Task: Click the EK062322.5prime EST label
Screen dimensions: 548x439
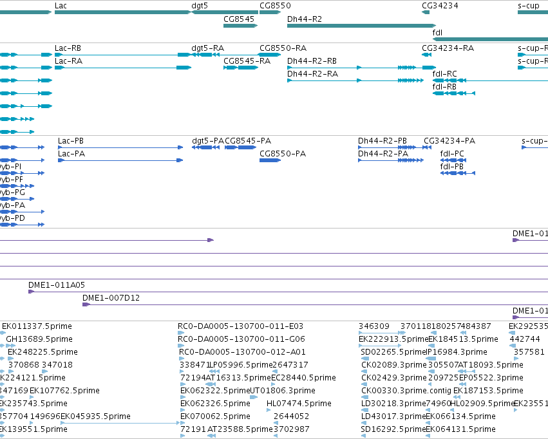Action: coord(215,391)
